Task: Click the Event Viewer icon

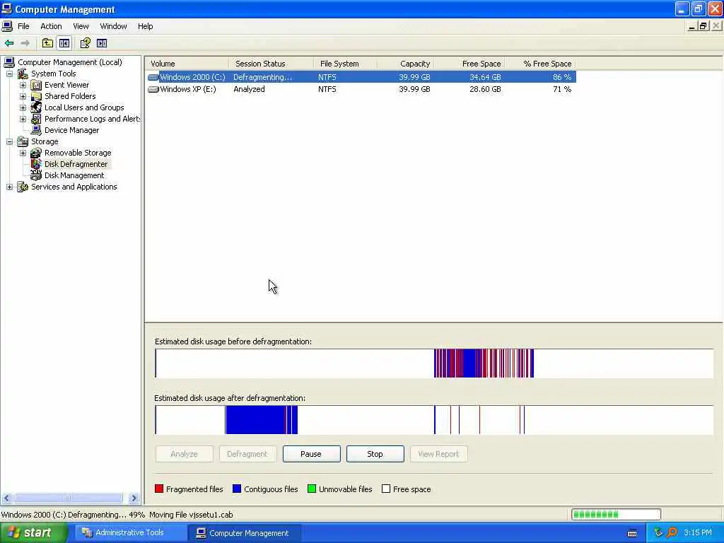Action: [36, 85]
